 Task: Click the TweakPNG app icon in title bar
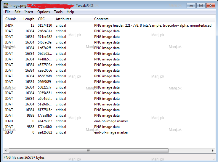click(6, 5)
